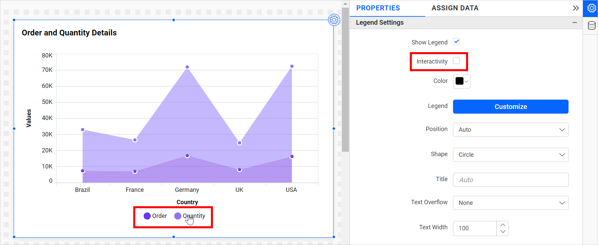Click the widget settings gear icon on chart
598x245 pixels.
point(334,20)
